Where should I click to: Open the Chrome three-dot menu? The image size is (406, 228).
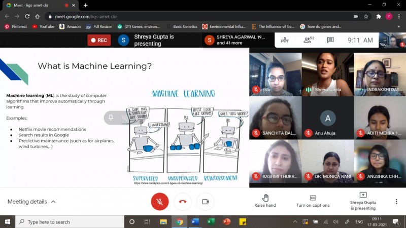tap(399, 17)
